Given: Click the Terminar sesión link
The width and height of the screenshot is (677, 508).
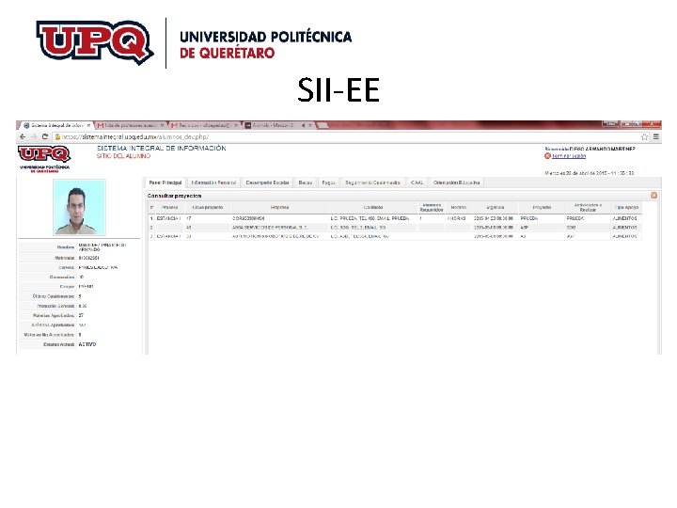Looking at the screenshot, I should coord(569,156).
